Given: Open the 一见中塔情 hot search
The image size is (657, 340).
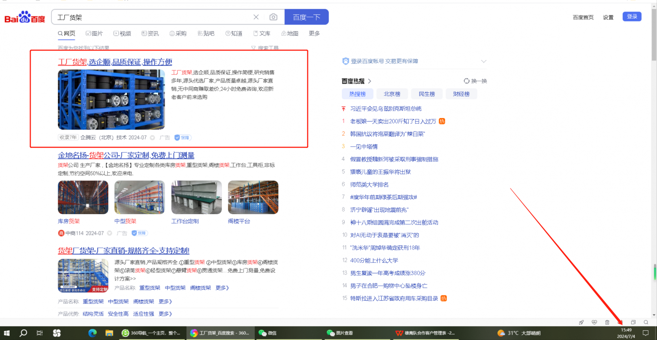Looking at the screenshot, I should pyautogui.click(x=364, y=147).
